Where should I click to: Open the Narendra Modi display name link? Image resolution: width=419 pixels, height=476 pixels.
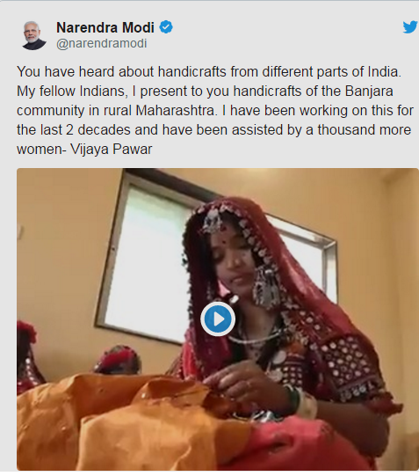(x=105, y=27)
